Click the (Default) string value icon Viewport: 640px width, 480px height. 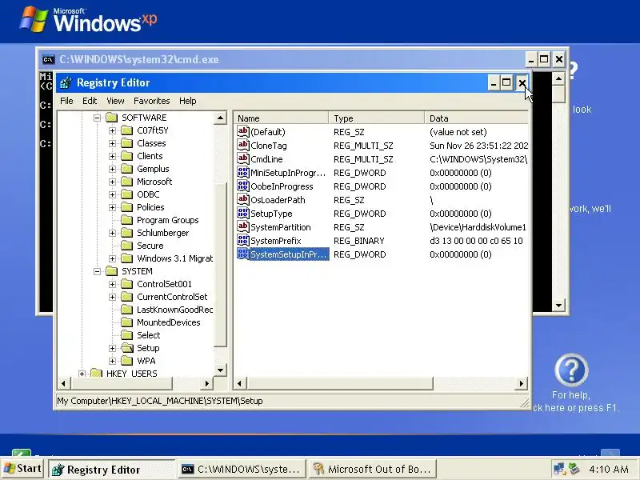[243, 131]
